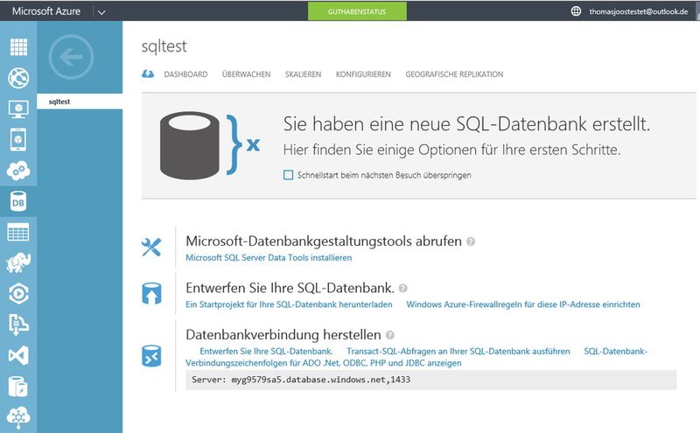Click Transact-SQL-Abfragen an Ihrer SQL-Datenbank ausführen link
Screen dimensions: 700x433
pyautogui.click(x=458, y=352)
